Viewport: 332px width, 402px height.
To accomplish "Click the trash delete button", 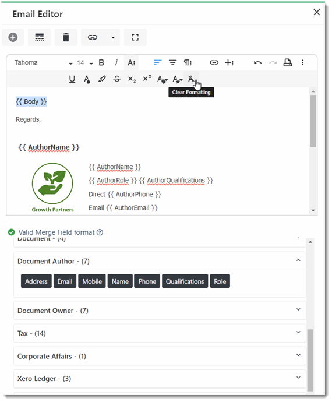I will pos(66,37).
